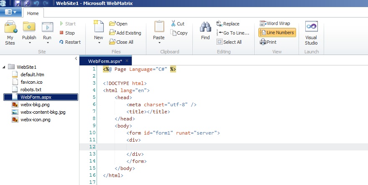
Task: Click the DOCTYPE html line
Action: [x=125, y=83]
